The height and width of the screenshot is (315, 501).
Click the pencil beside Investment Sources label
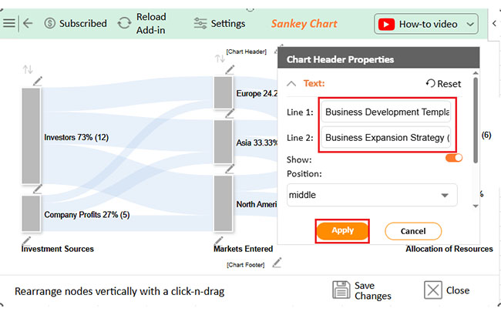click(26, 240)
